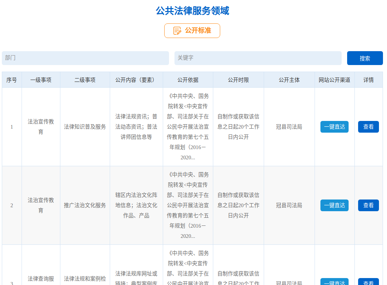Viewport: 387px width, 285px height.
Task: Select 法治宣传教育 cell in row 1
Action: 41,127
